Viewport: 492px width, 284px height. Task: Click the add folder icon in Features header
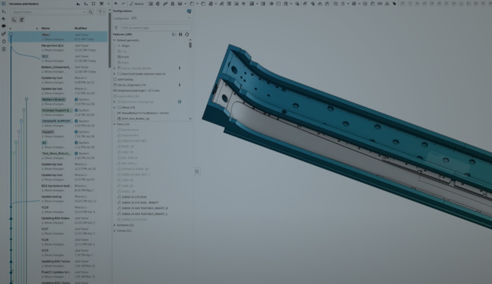(x=174, y=34)
